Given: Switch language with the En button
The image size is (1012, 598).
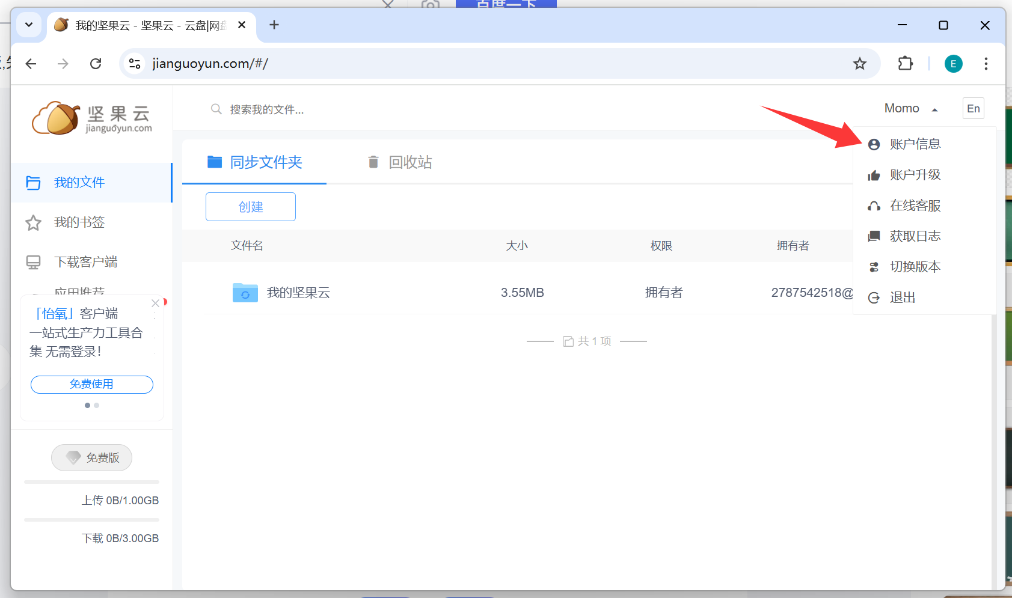Looking at the screenshot, I should coord(973,109).
